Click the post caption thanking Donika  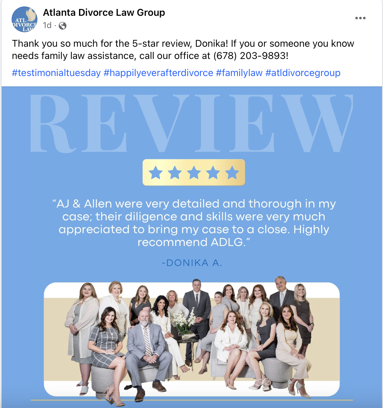(183, 50)
